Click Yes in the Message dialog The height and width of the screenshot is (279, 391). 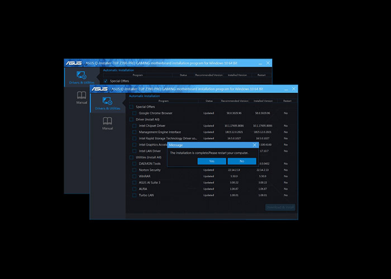tap(212, 161)
